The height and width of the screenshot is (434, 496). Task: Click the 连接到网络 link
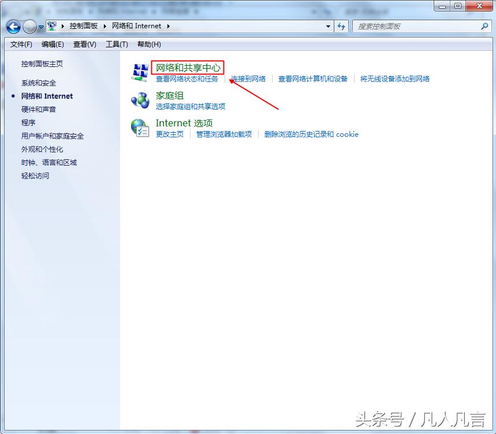[x=249, y=78]
